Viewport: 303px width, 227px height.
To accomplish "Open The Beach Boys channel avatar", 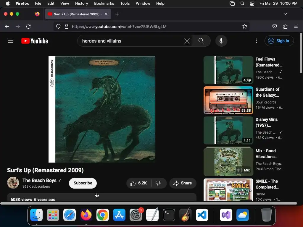I will 13,183.
